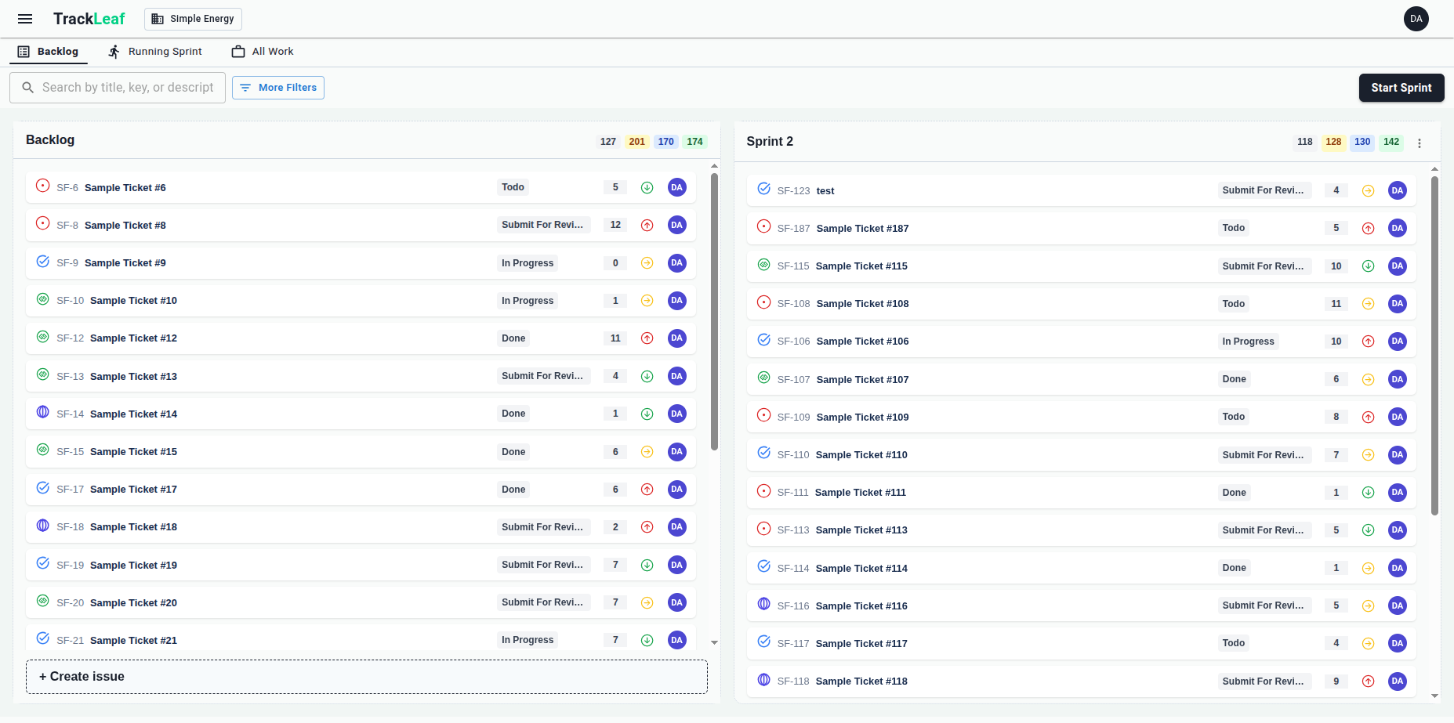Click the Start Sprint button
The height and width of the screenshot is (723, 1454).
tap(1401, 88)
